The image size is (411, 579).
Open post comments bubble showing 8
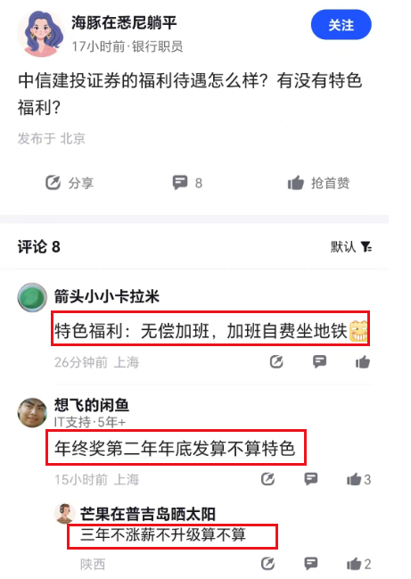pos(187,182)
